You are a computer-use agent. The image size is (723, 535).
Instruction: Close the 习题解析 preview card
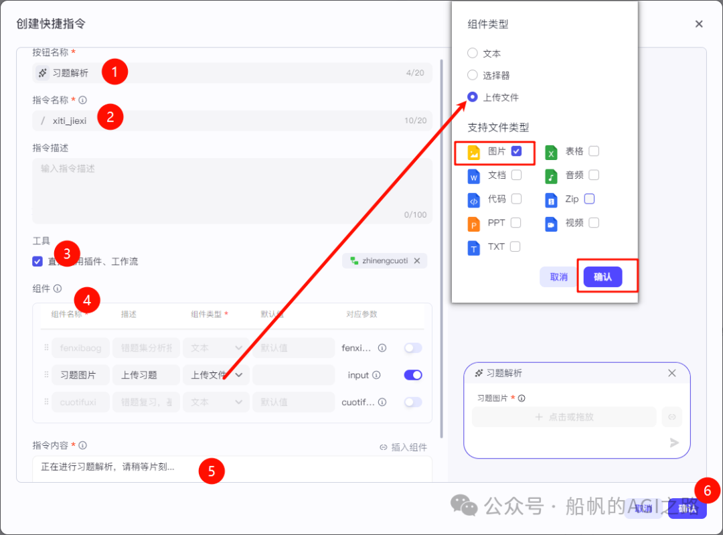click(x=672, y=373)
